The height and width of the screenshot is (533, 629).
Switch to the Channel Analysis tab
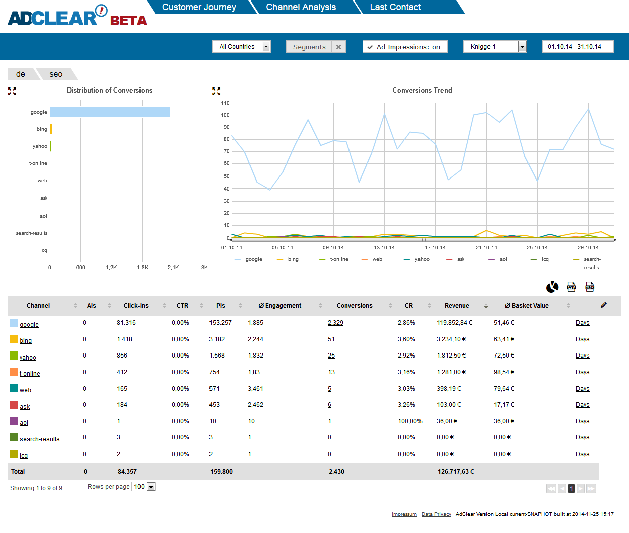[301, 7]
